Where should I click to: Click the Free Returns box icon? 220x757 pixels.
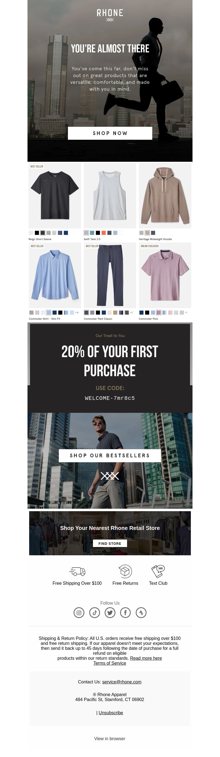coord(125,571)
